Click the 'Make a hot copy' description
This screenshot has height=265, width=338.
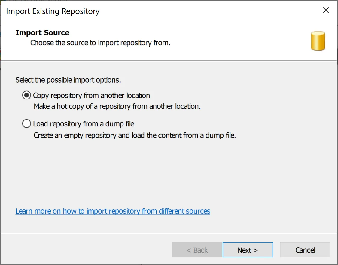(x=117, y=106)
